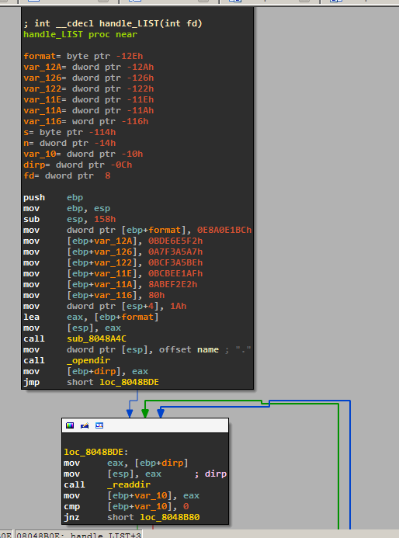Follow the 'jnz short loc_8048B80' target
This screenshot has height=538, width=399.
click(169, 517)
